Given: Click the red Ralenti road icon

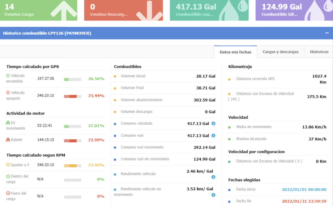Looking at the screenshot, I should pos(8,140).
